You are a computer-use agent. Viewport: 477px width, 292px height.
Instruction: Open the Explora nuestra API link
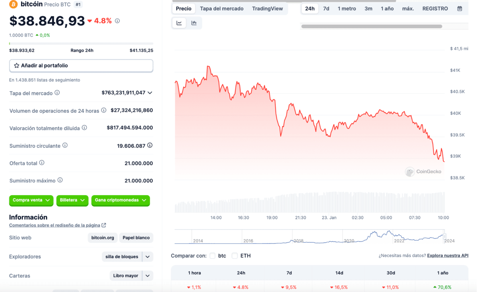(448, 255)
